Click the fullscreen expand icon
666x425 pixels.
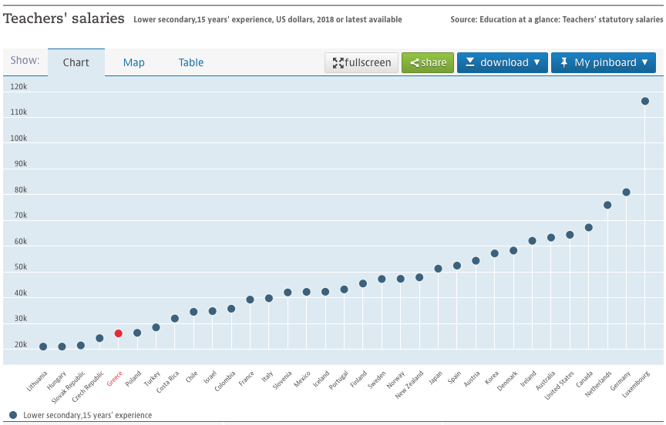tap(338, 63)
